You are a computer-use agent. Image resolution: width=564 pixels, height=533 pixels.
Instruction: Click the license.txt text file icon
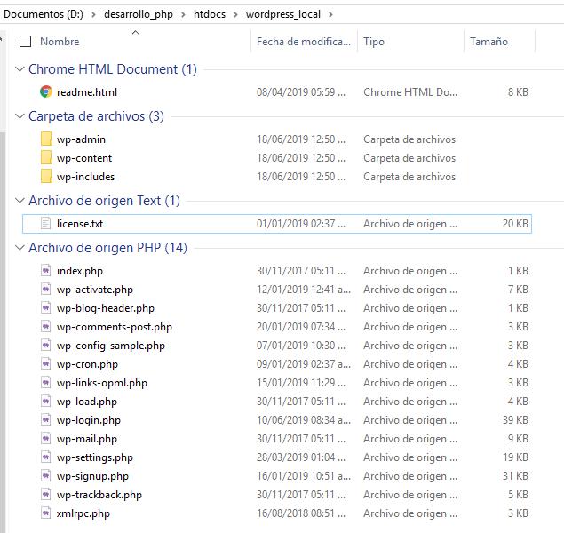pyautogui.click(x=45, y=223)
